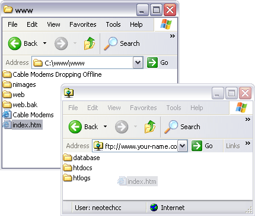Open Tools menu in www window
Viewport: 255px width, 216px height.
[x=113, y=24]
